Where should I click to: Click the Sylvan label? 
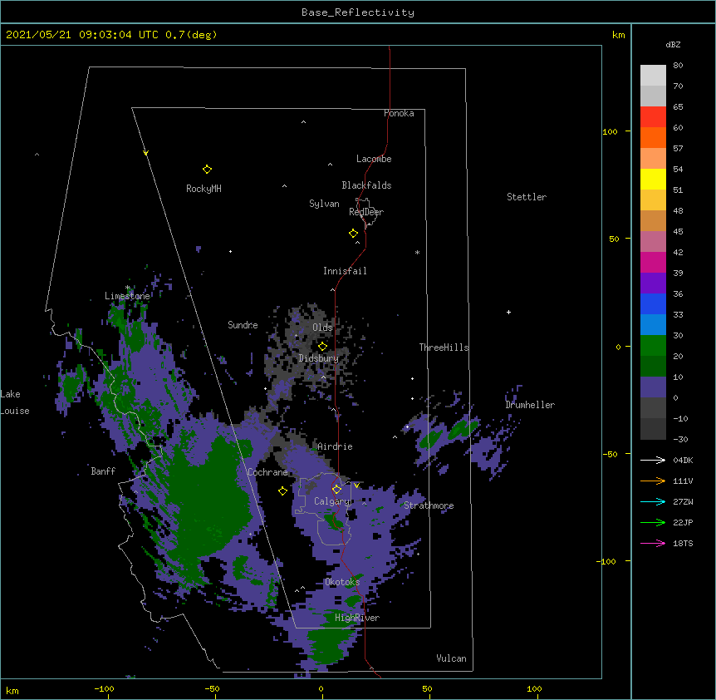tap(324, 204)
